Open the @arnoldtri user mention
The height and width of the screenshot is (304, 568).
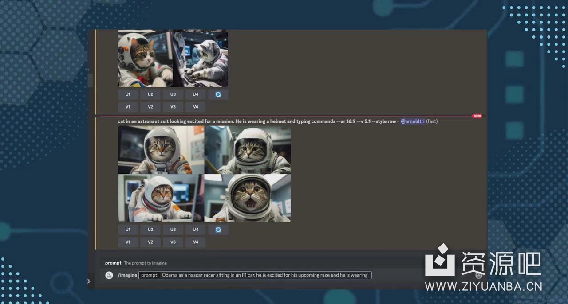pyautogui.click(x=412, y=121)
